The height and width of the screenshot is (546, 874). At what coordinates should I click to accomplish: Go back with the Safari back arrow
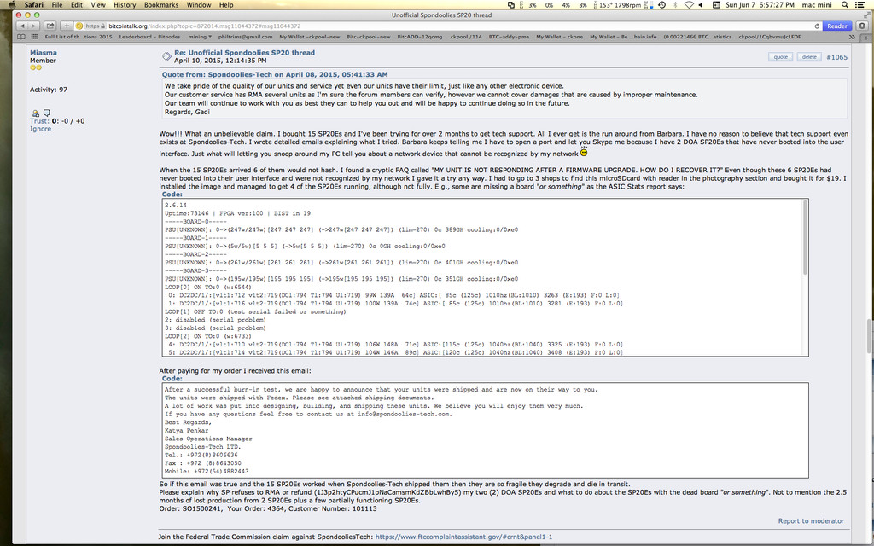click(x=22, y=26)
